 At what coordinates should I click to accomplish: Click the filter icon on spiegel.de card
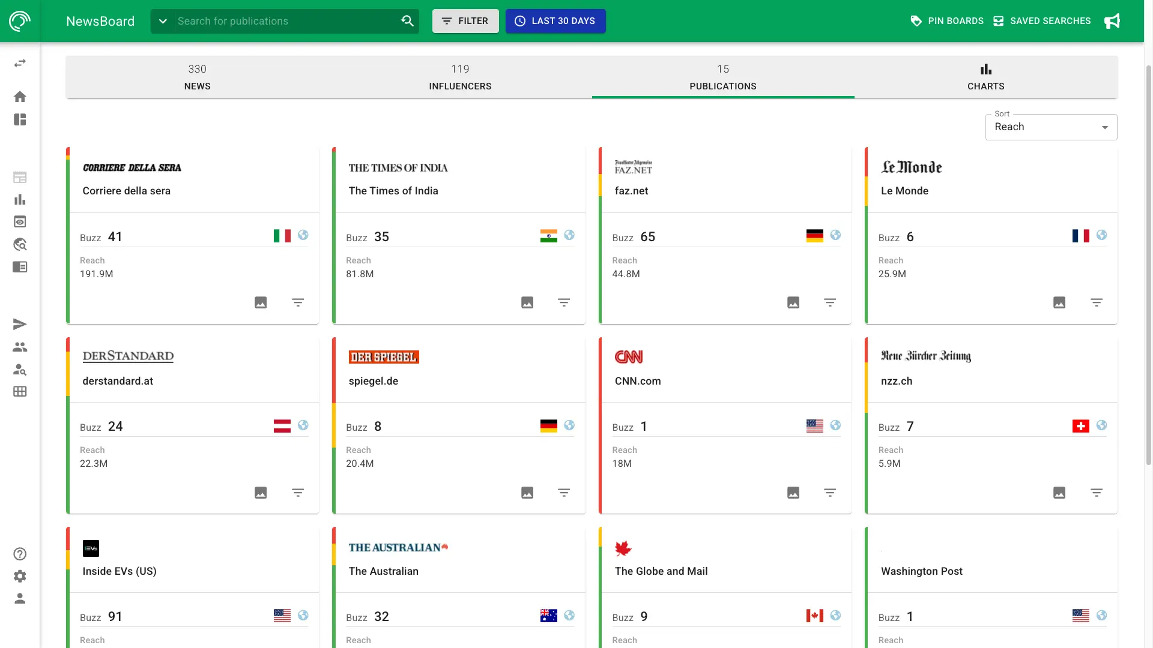[564, 493]
